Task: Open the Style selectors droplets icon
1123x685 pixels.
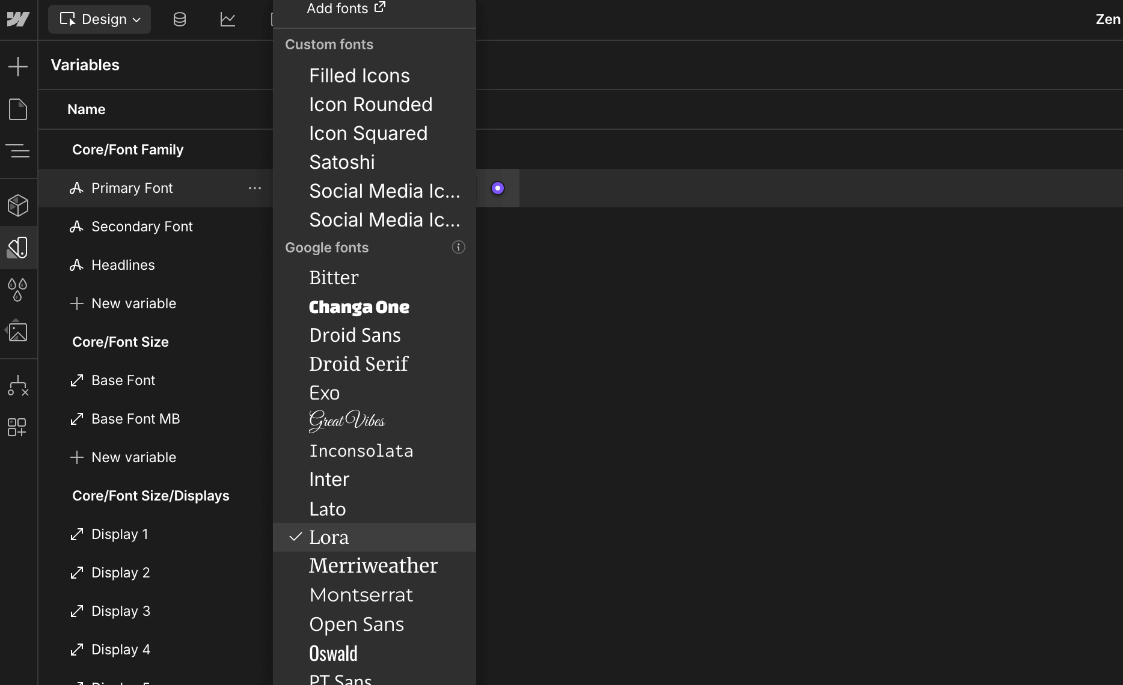Action: pos(18,290)
